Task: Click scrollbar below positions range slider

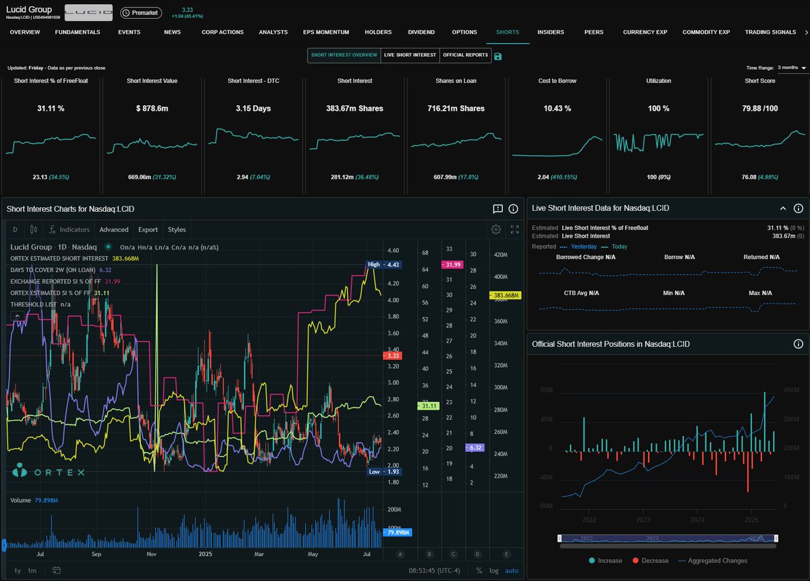Action: (x=667, y=545)
